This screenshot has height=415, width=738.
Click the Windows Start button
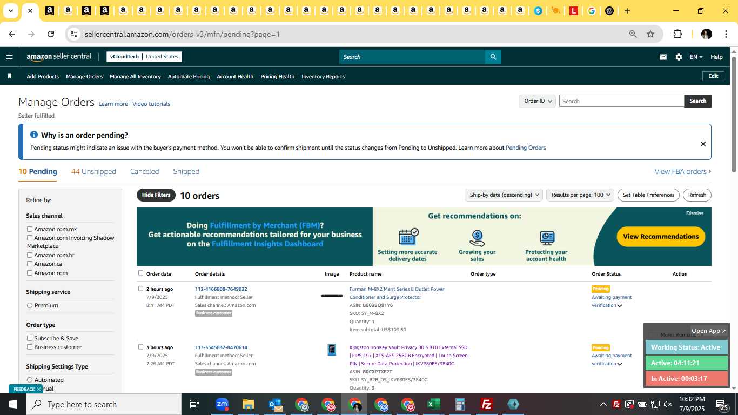point(13,404)
